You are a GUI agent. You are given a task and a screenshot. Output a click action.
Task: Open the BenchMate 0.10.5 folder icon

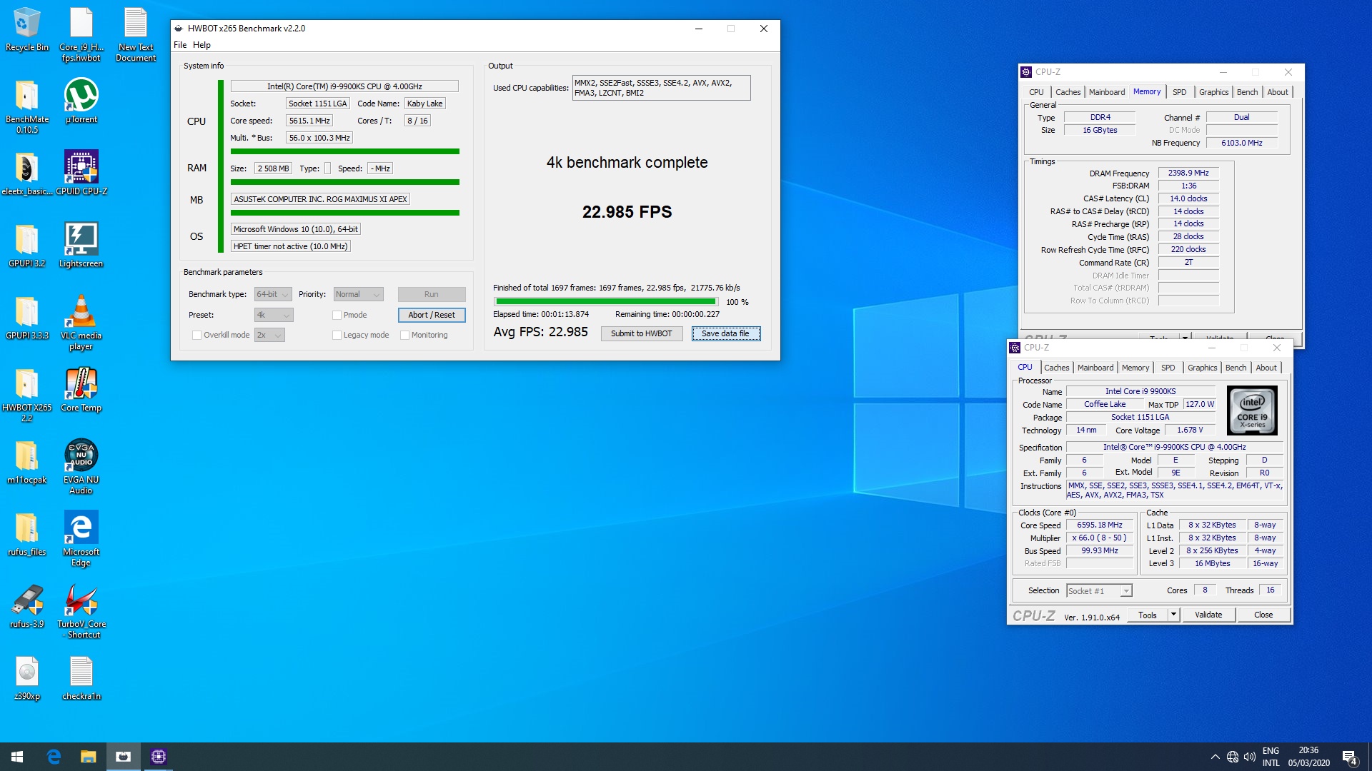click(x=27, y=106)
